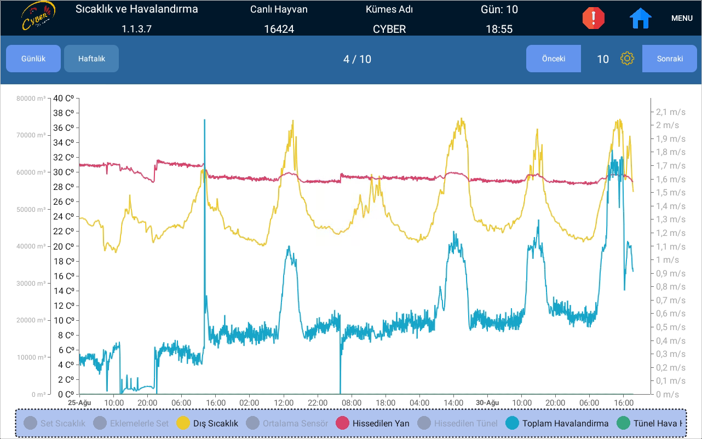This screenshot has width=702, height=439.
Task: Toggle Ortalama Sensör series
Action: (287, 423)
